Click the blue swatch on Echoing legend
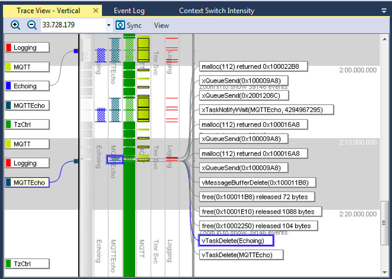 click(x=9, y=86)
